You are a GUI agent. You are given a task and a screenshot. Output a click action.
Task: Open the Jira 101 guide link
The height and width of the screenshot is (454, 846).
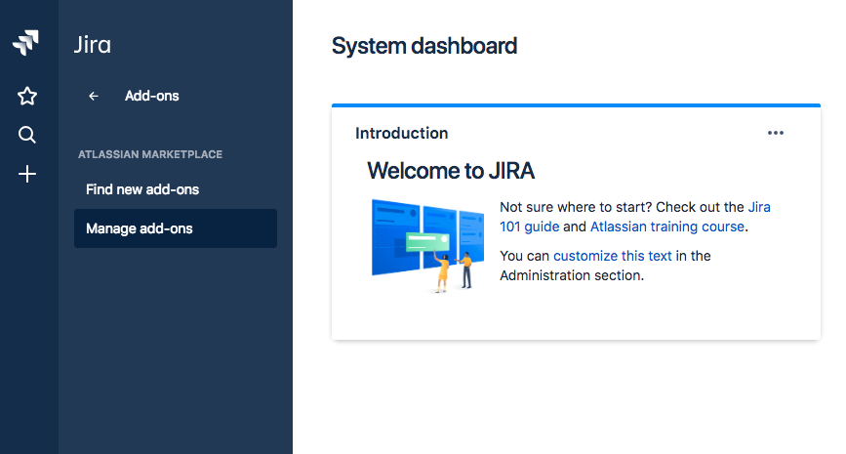635,217
